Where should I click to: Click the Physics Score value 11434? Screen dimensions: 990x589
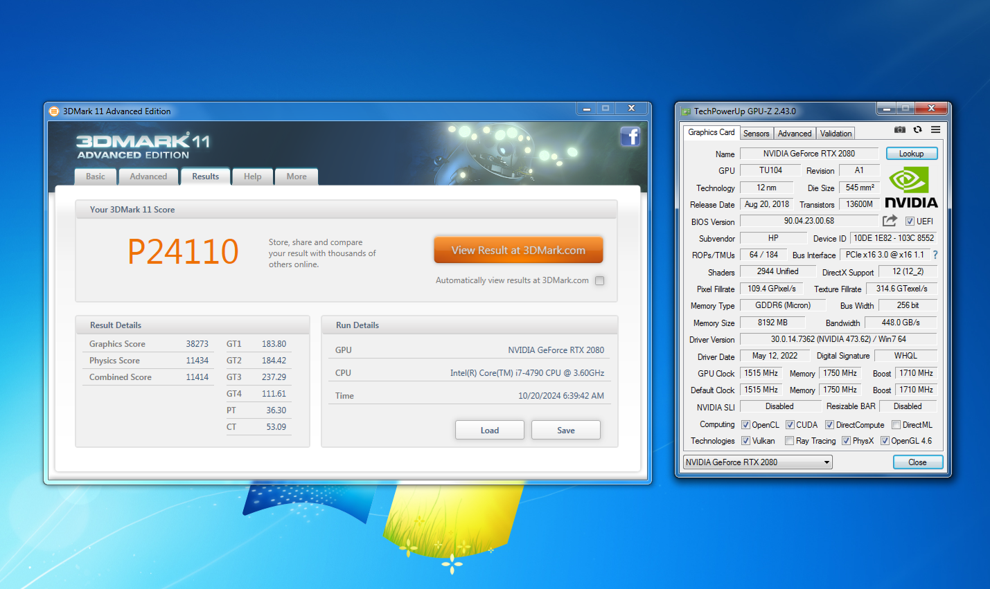pyautogui.click(x=197, y=361)
